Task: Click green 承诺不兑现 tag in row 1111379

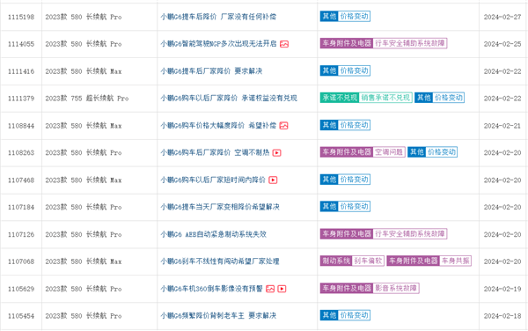Action: 340,98
